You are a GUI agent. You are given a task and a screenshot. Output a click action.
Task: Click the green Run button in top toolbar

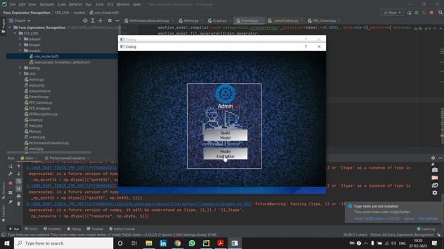[409, 12]
